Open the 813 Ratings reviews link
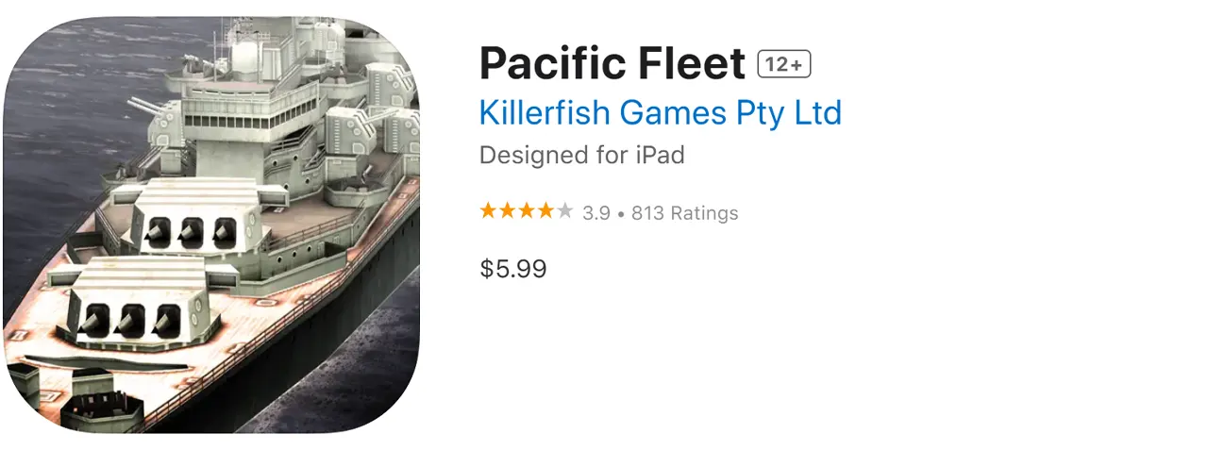The width and height of the screenshot is (1208, 450). pyautogui.click(x=684, y=213)
